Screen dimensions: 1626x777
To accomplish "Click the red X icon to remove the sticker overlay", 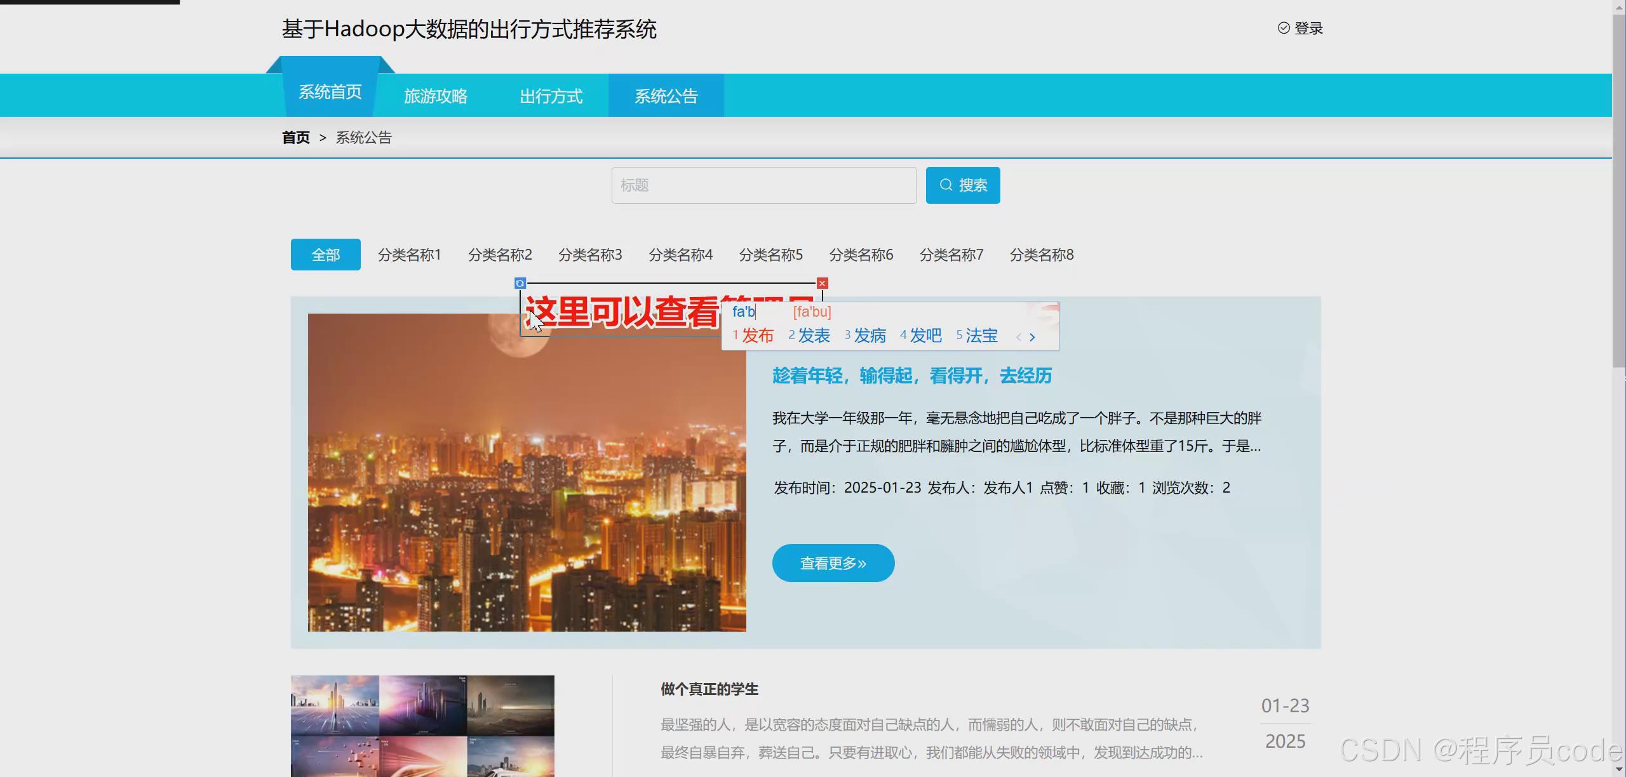I will pyautogui.click(x=822, y=283).
